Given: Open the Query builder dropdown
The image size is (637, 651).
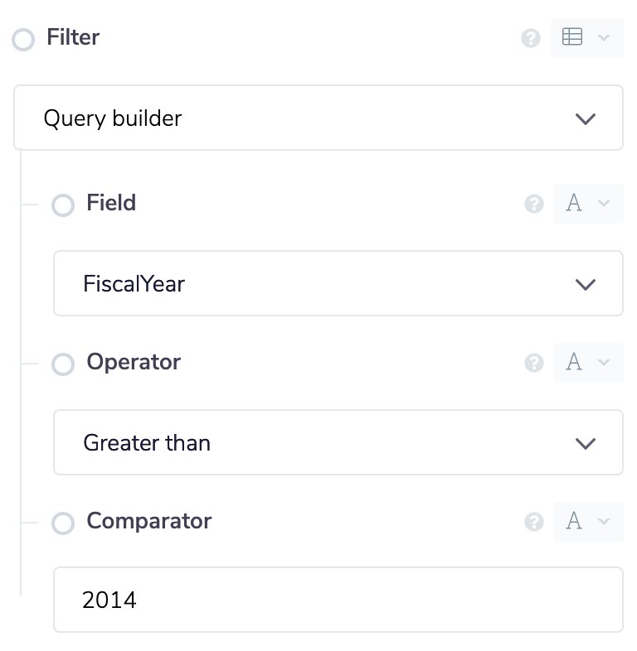Looking at the screenshot, I should [318, 118].
